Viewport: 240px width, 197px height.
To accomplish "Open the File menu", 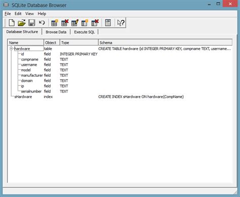I will [x=8, y=14].
